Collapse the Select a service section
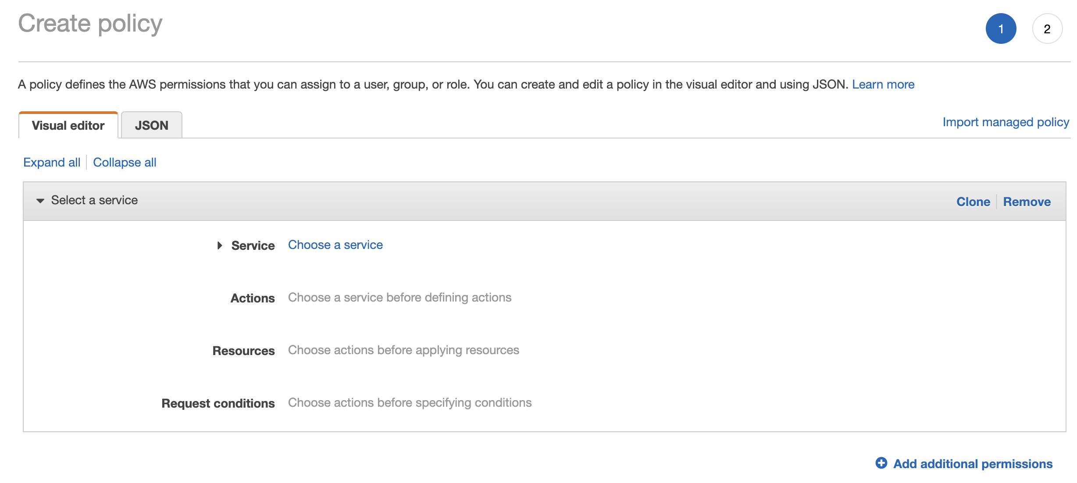 (39, 201)
